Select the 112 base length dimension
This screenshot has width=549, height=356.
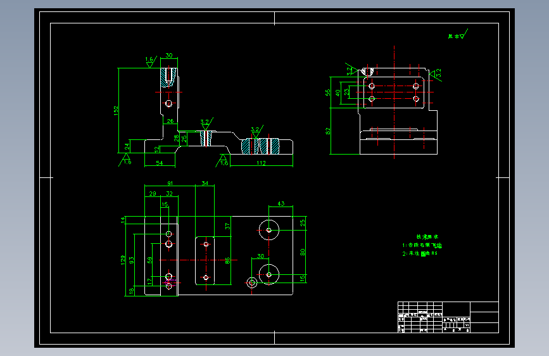pyautogui.click(x=261, y=163)
